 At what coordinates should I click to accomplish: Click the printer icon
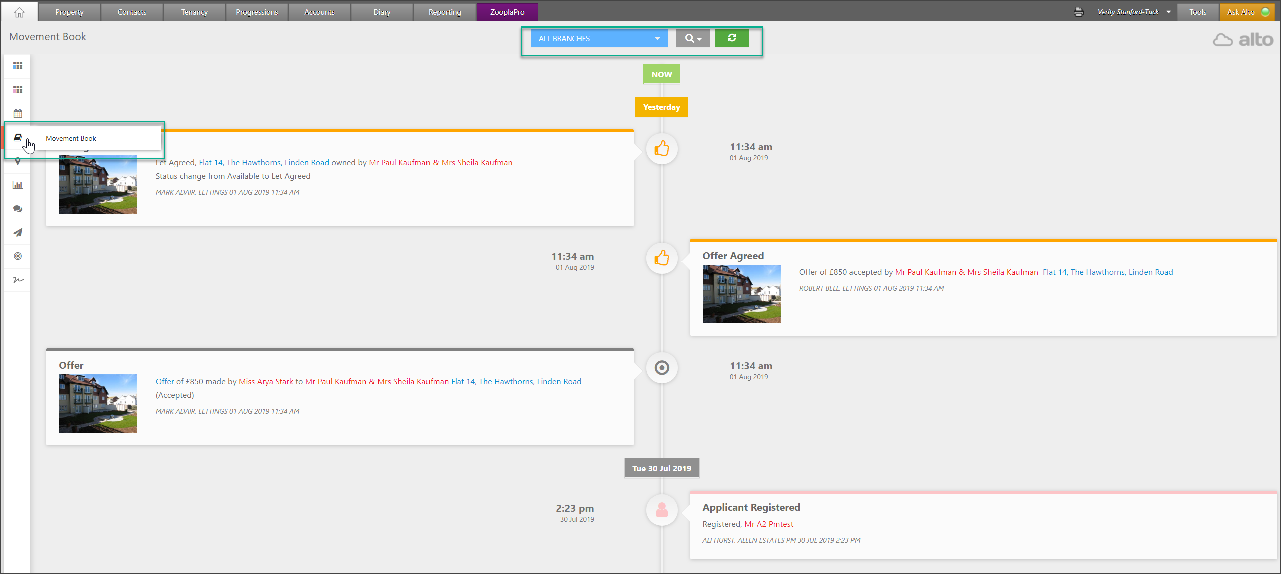coord(1079,12)
